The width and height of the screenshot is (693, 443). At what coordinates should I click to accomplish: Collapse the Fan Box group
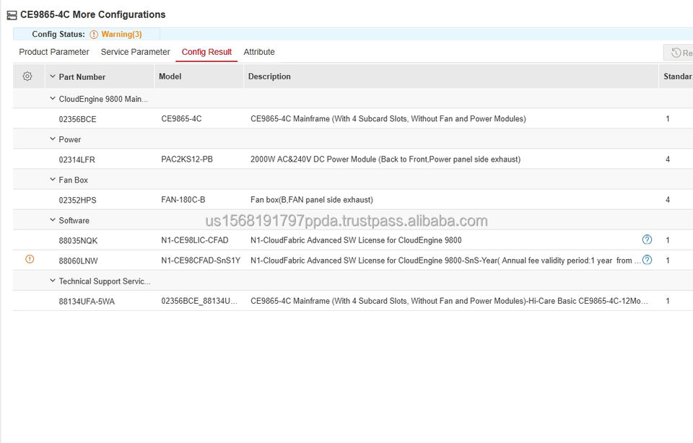click(53, 180)
